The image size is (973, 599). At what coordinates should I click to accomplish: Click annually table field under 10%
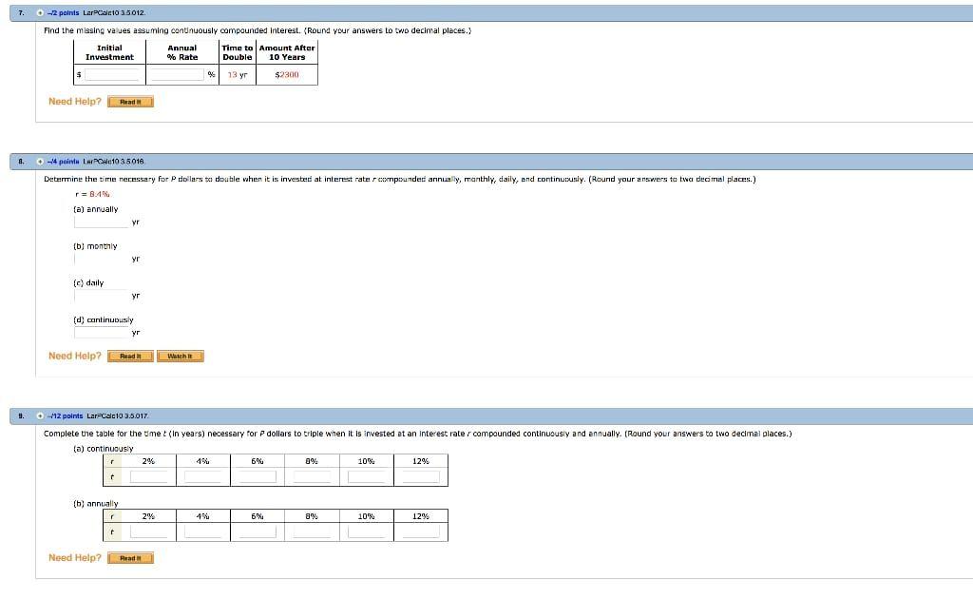pos(366,531)
